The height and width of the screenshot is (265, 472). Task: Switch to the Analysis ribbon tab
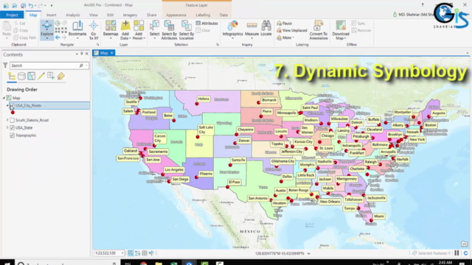[x=72, y=15]
